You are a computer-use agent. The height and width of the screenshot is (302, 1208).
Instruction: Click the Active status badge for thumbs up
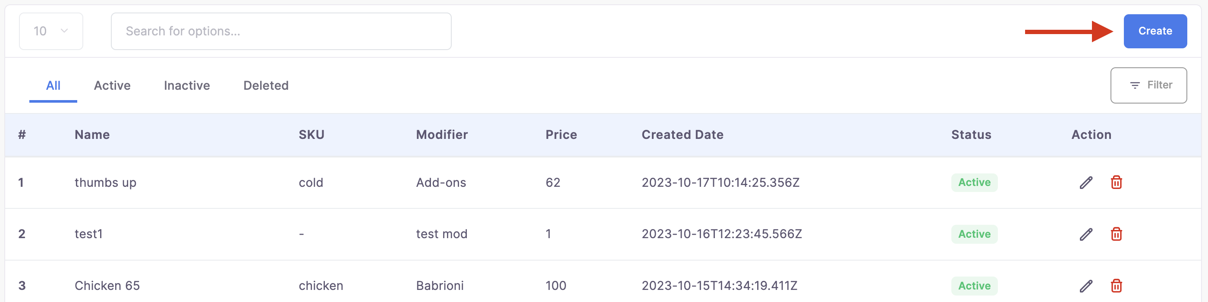[x=974, y=182]
